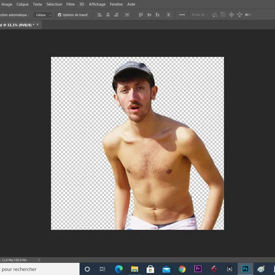Viewport: 275px width, 275px height.
Task: Open the Calque auto-select dropdown
Action: pos(43,15)
